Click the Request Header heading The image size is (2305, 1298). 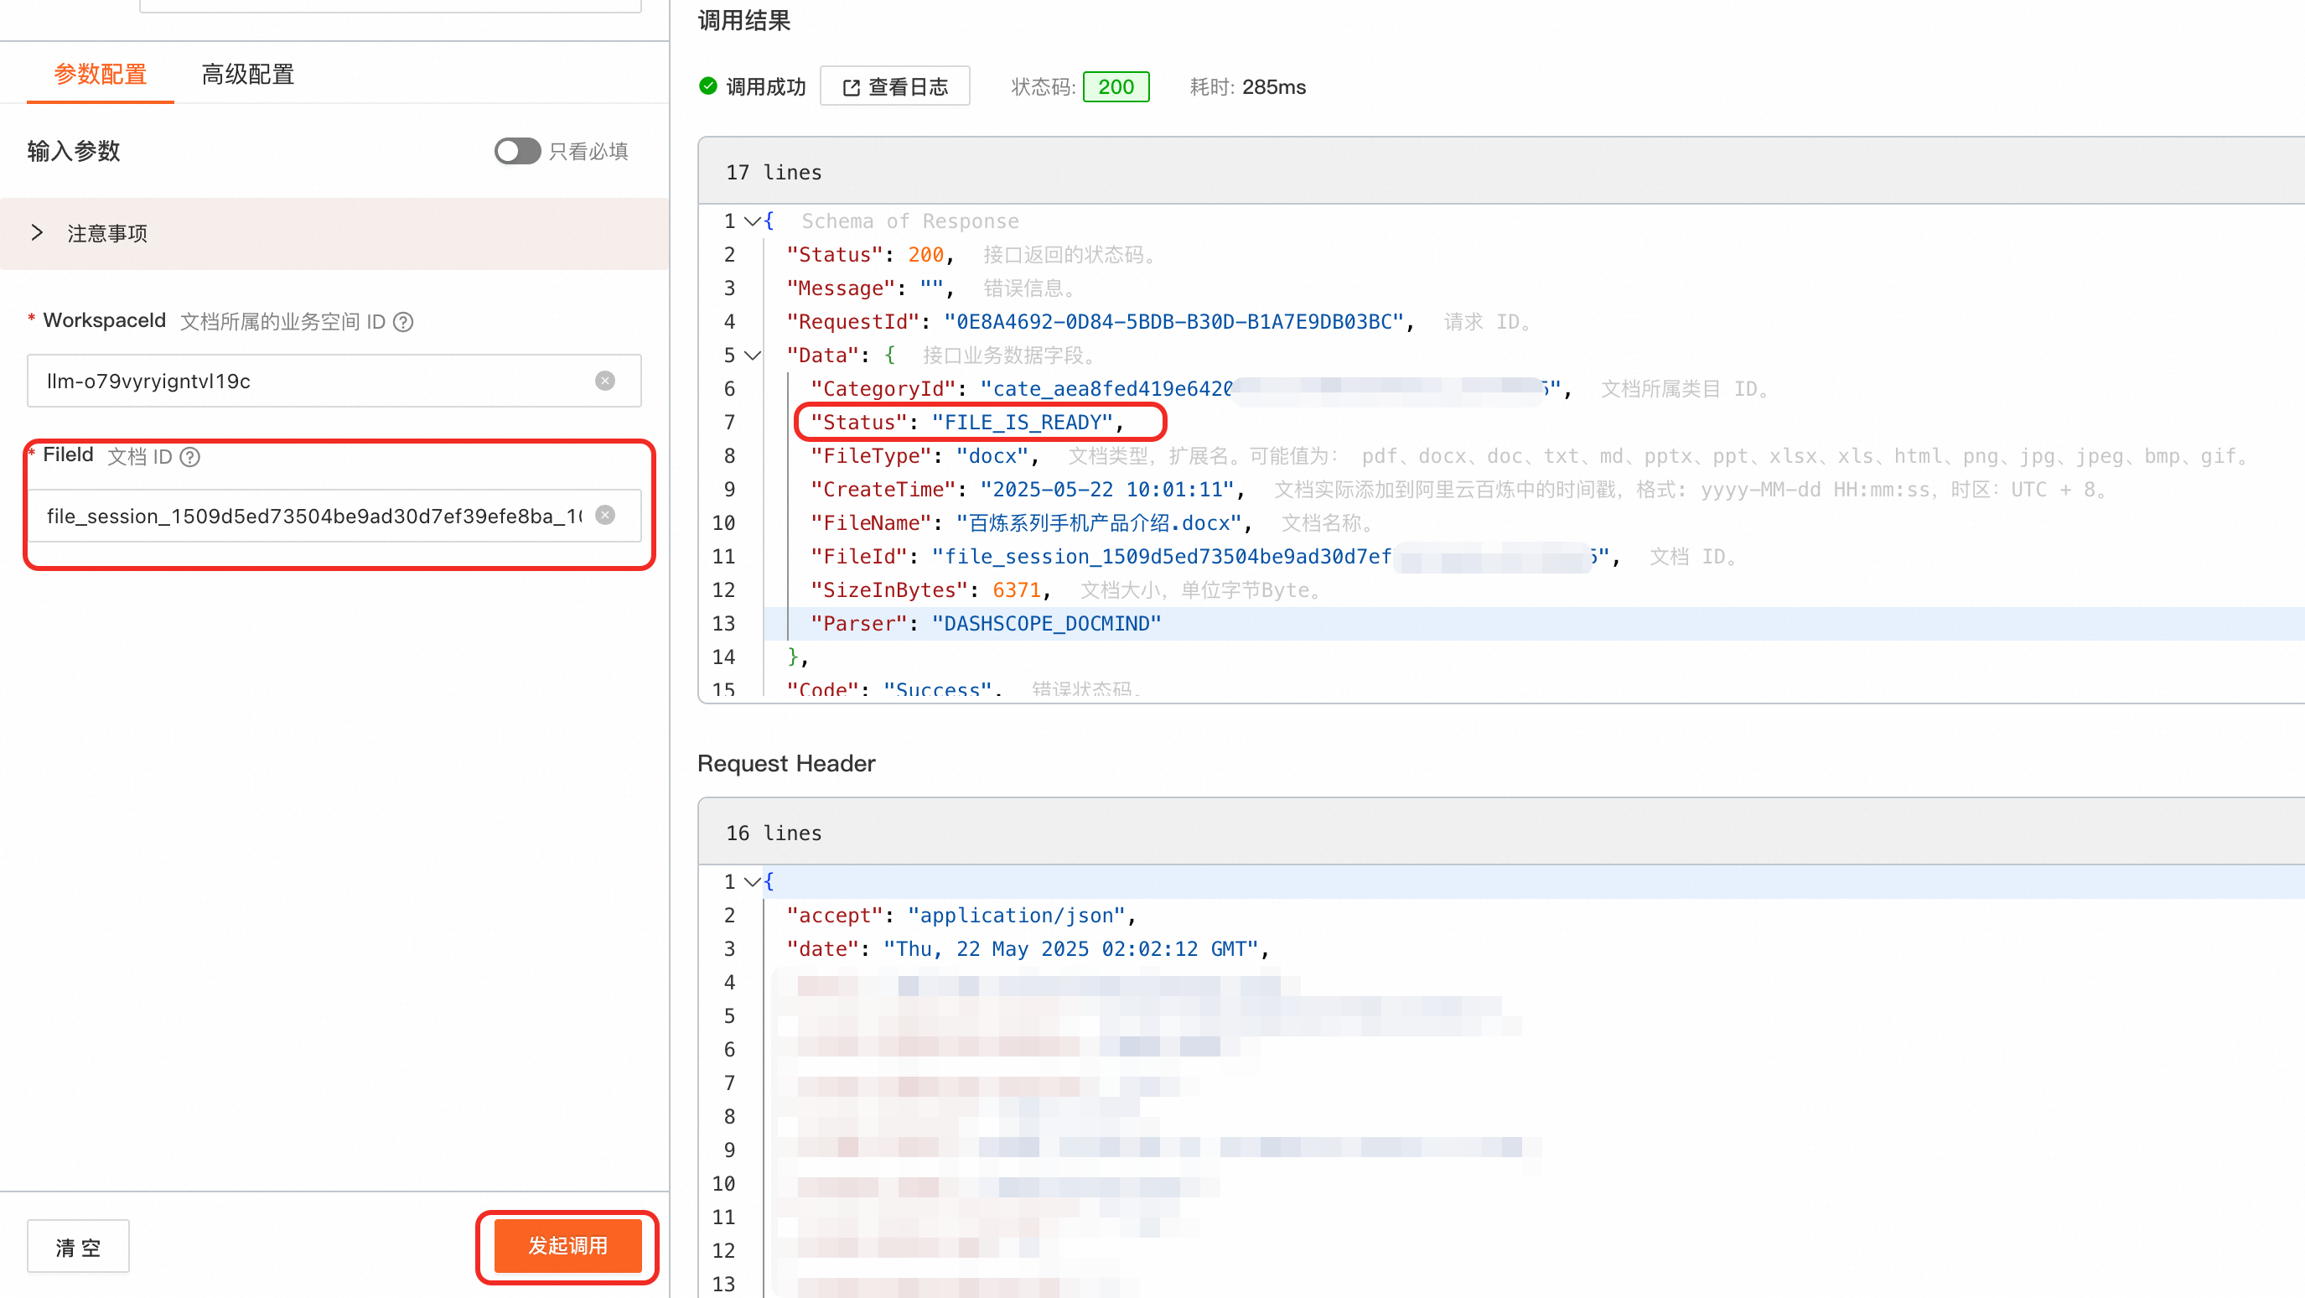tap(785, 764)
